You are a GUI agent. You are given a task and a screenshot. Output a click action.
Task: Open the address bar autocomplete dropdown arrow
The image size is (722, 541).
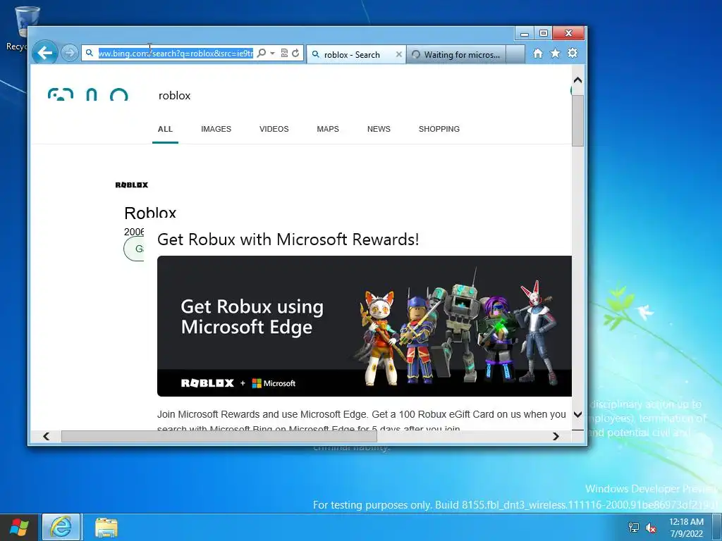pyautogui.click(x=273, y=54)
